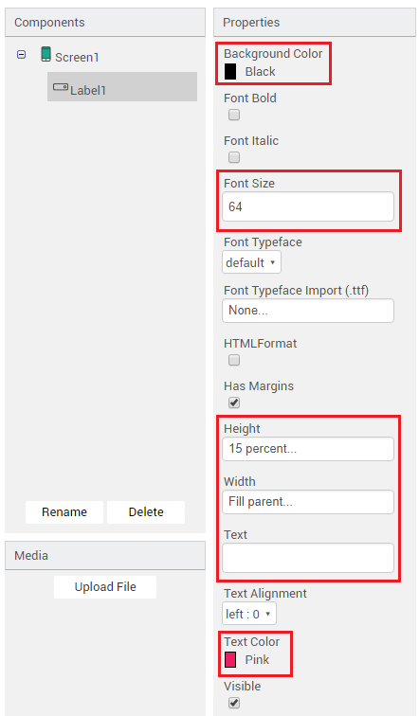The height and width of the screenshot is (716, 419).
Task: Click the pink Text Color swatch
Action: 230,659
